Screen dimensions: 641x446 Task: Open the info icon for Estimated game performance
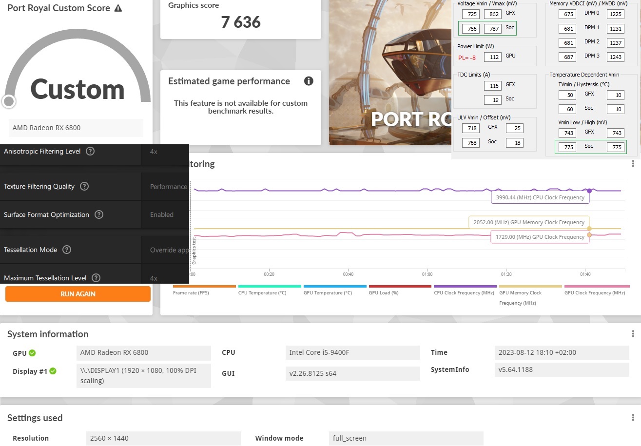click(309, 81)
